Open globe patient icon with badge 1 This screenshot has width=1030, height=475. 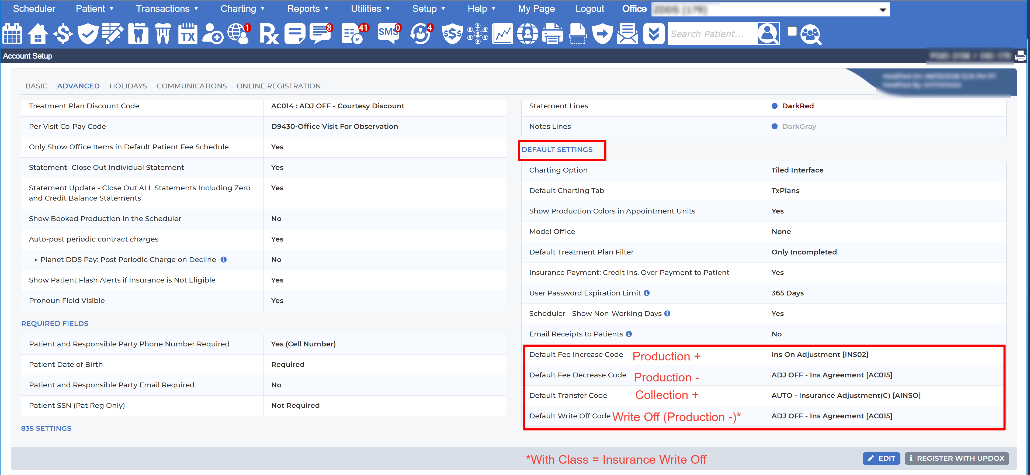(x=239, y=34)
